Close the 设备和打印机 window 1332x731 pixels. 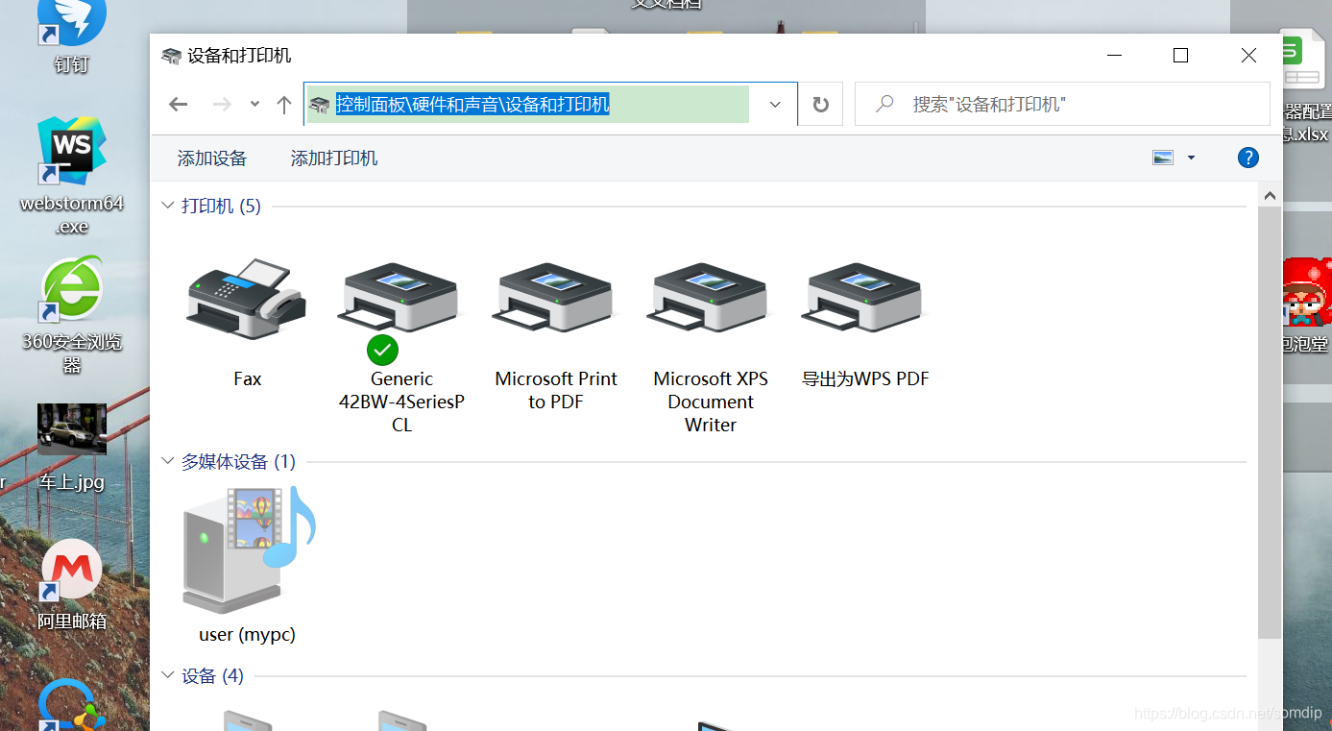1248,56
